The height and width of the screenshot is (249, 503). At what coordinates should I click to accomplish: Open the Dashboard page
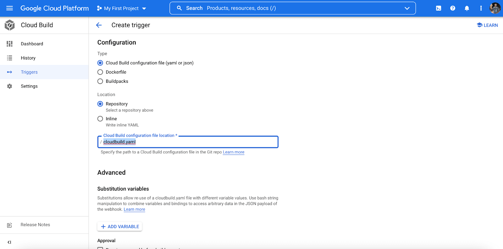(x=32, y=44)
